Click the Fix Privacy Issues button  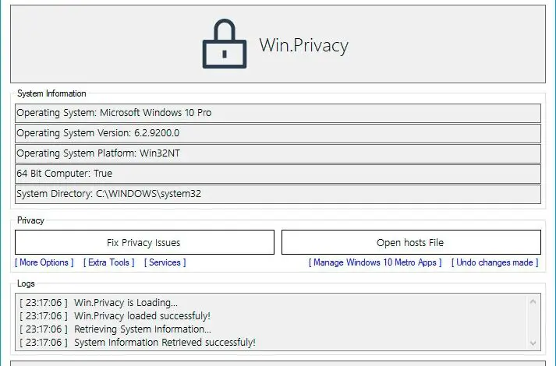pos(144,242)
